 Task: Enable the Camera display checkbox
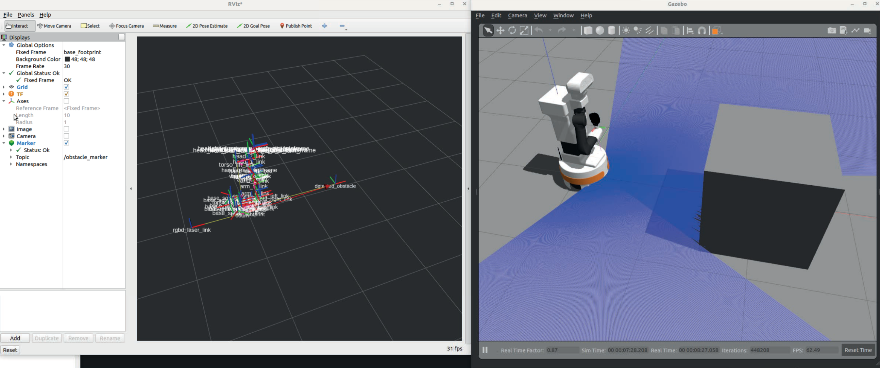click(x=66, y=136)
